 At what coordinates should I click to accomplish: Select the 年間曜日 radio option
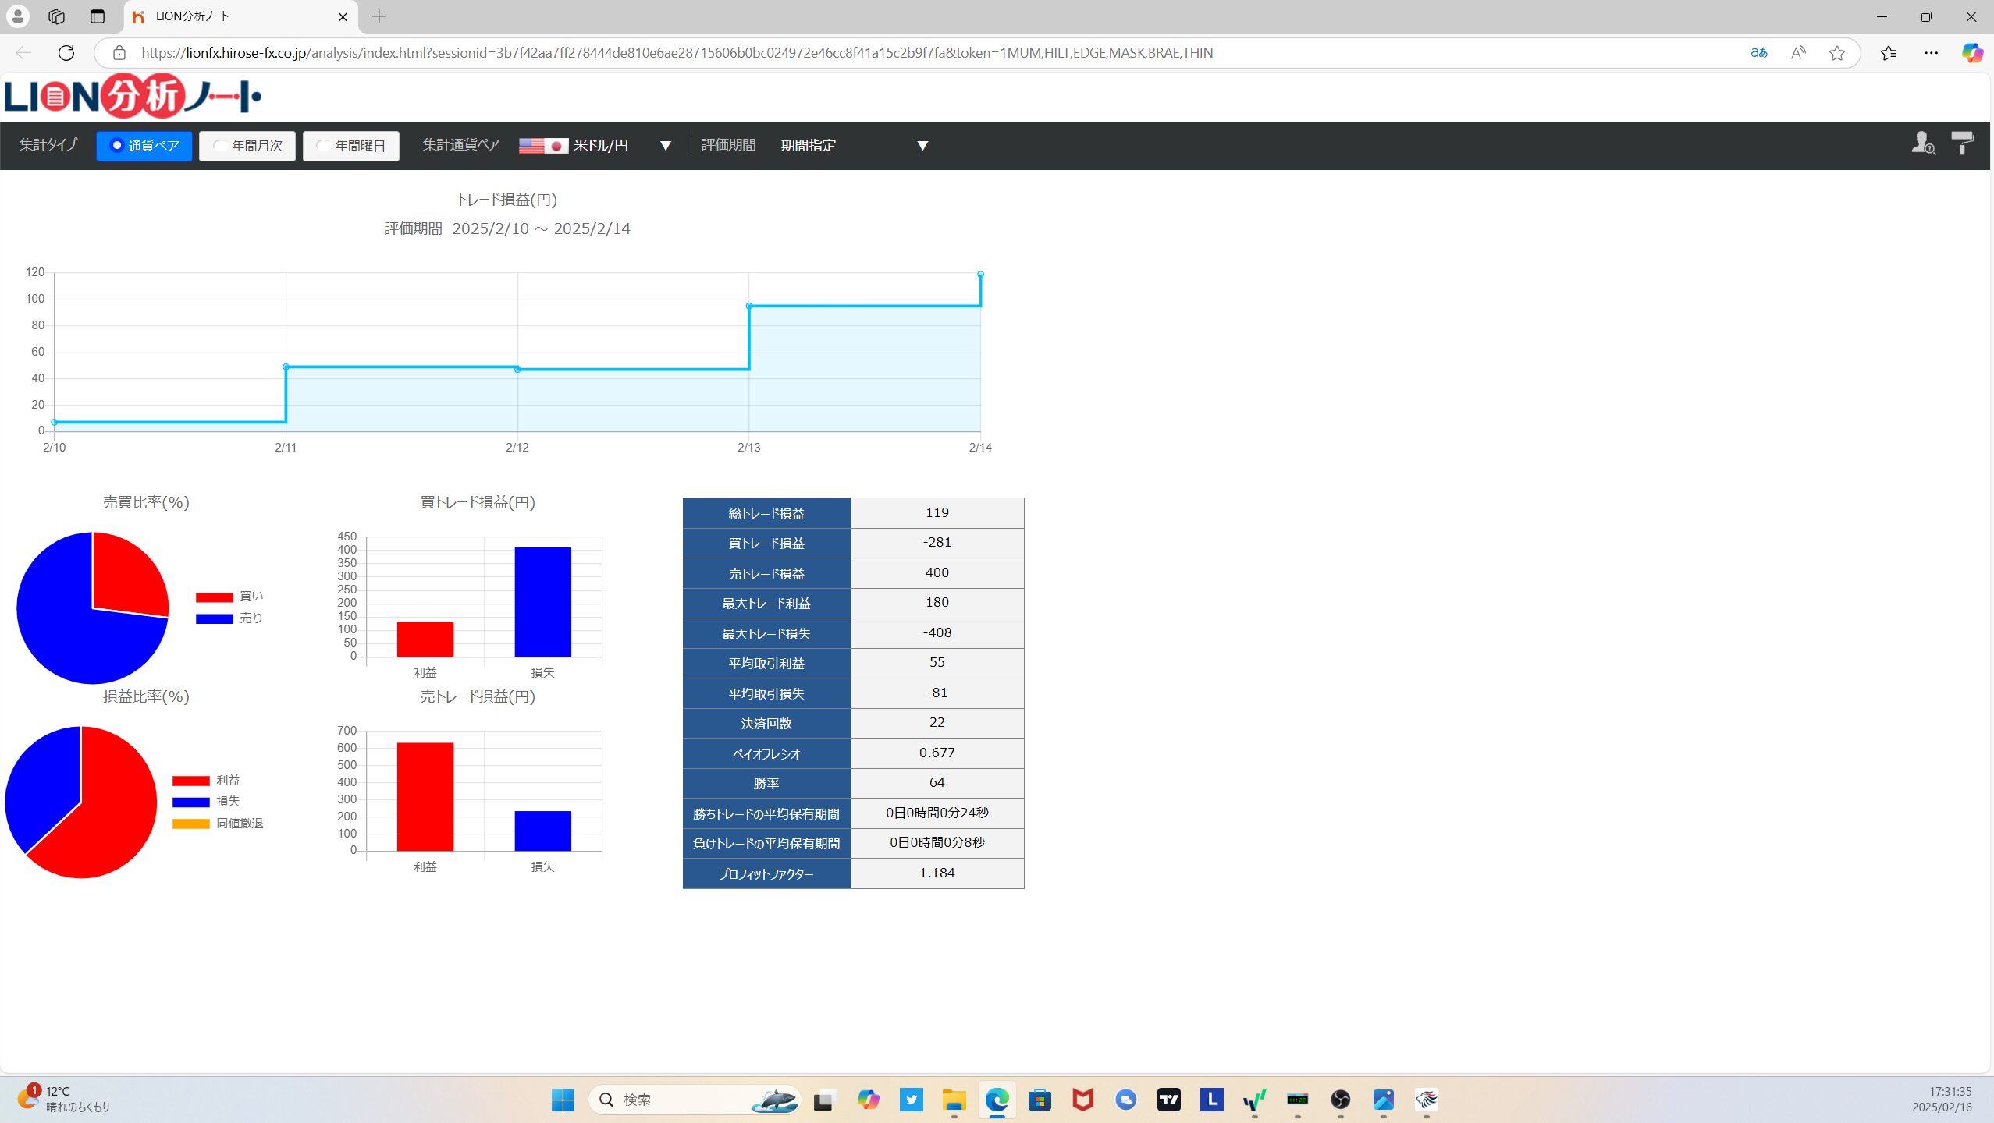tap(351, 146)
